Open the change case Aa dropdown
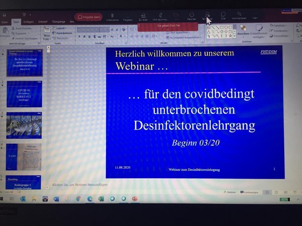302x226 pixels. [112, 36]
